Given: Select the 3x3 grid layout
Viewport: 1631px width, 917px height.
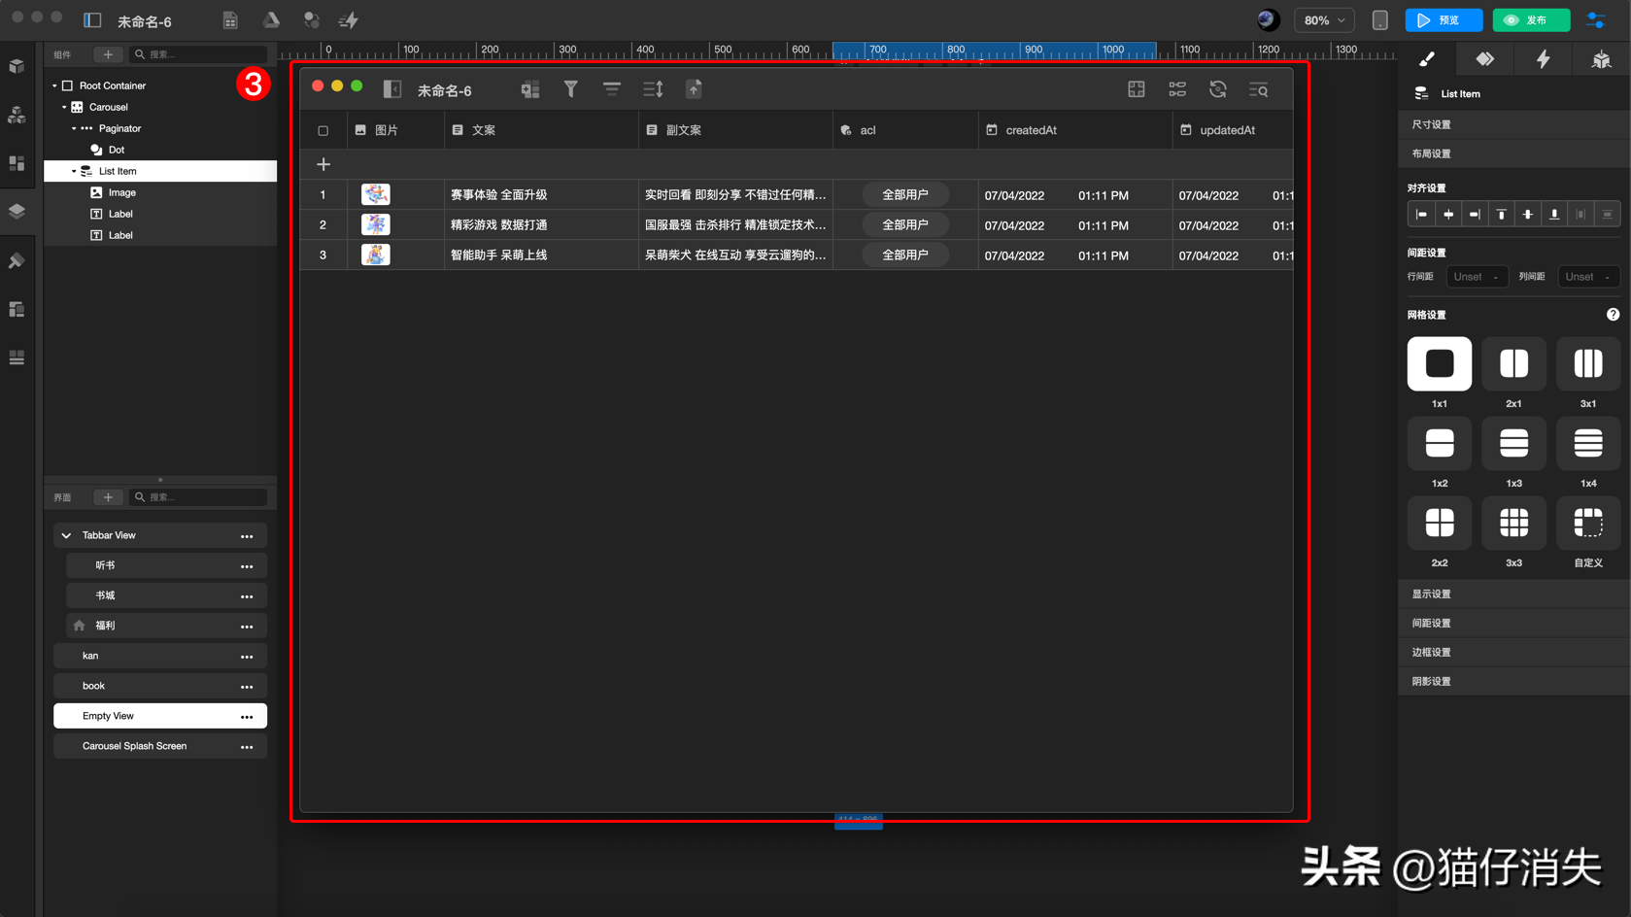Looking at the screenshot, I should coord(1513,524).
